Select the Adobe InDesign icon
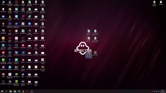The height and width of the screenshot is (93, 166). [x=10, y=40]
